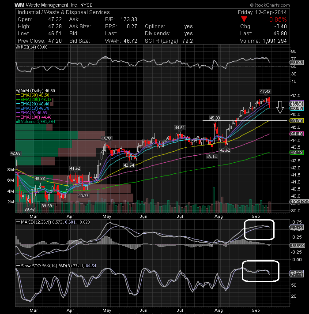Click the 39.43 low price label
The image size is (309, 314).
click(30, 209)
